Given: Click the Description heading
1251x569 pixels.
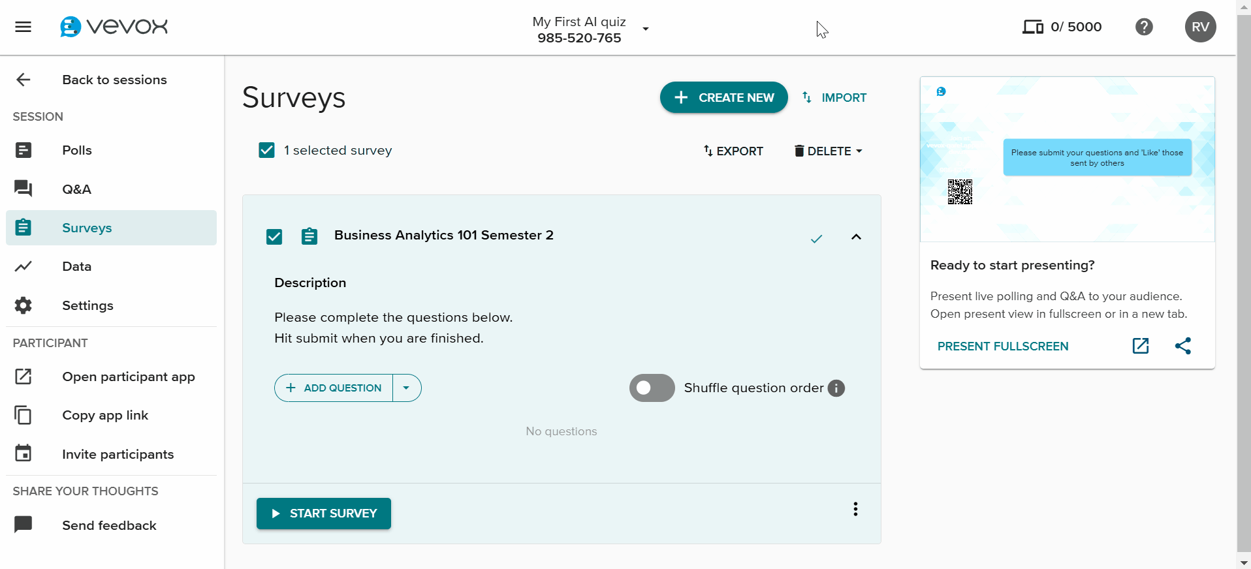Looking at the screenshot, I should [310, 283].
